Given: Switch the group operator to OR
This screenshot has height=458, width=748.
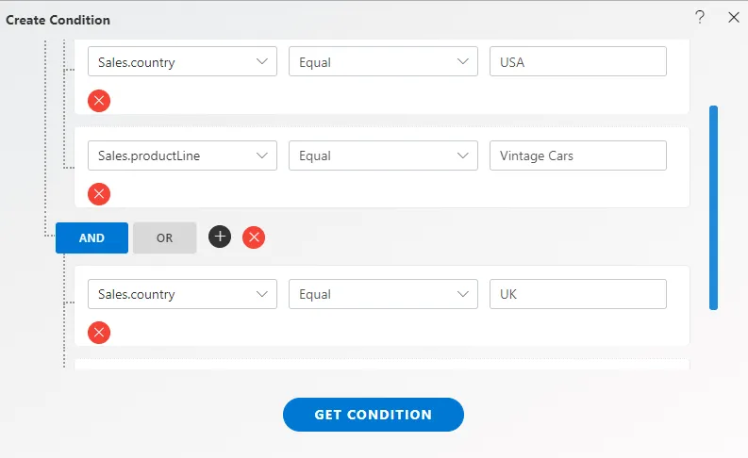Looking at the screenshot, I should pos(164,237).
